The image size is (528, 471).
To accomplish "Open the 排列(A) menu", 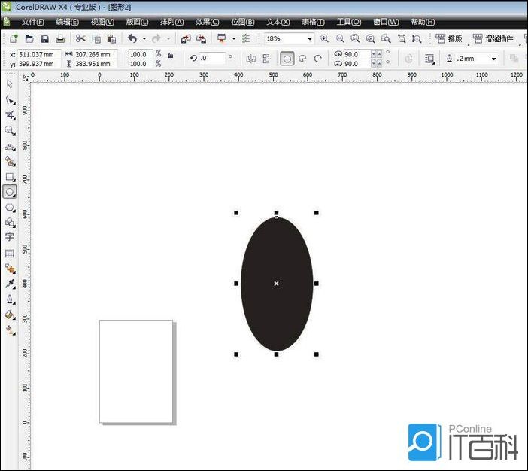I will point(171,22).
